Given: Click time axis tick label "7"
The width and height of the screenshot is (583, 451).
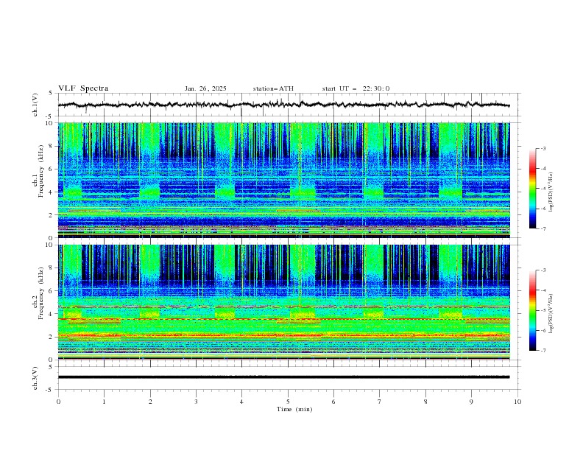Looking at the screenshot, I should (x=380, y=402).
